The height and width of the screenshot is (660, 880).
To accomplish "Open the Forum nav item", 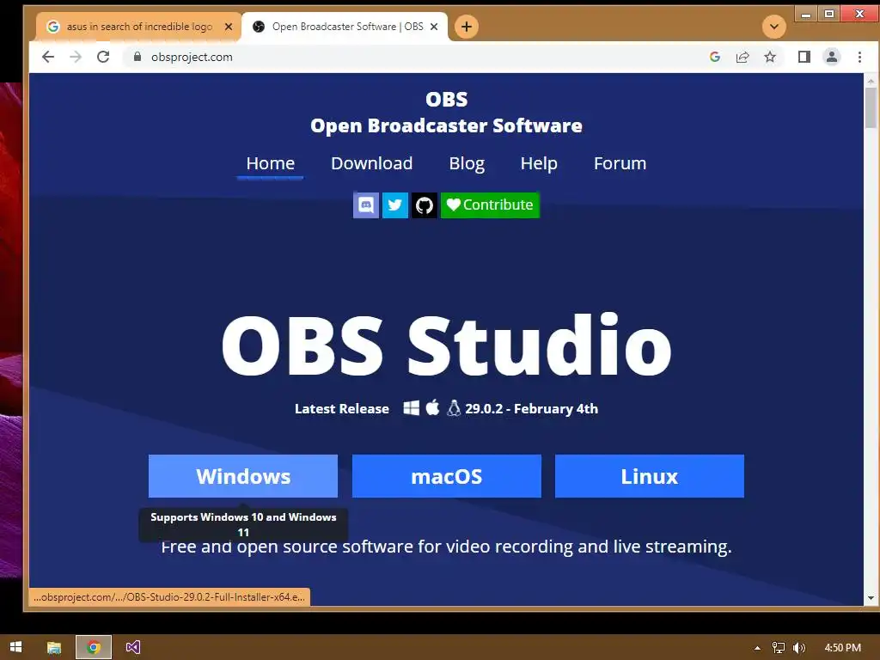I will [x=620, y=163].
